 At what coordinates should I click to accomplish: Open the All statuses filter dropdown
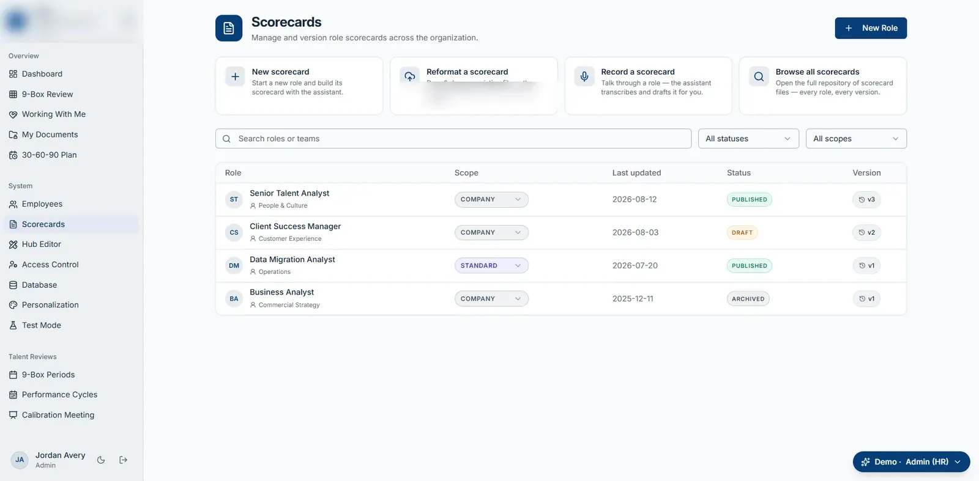pos(748,139)
